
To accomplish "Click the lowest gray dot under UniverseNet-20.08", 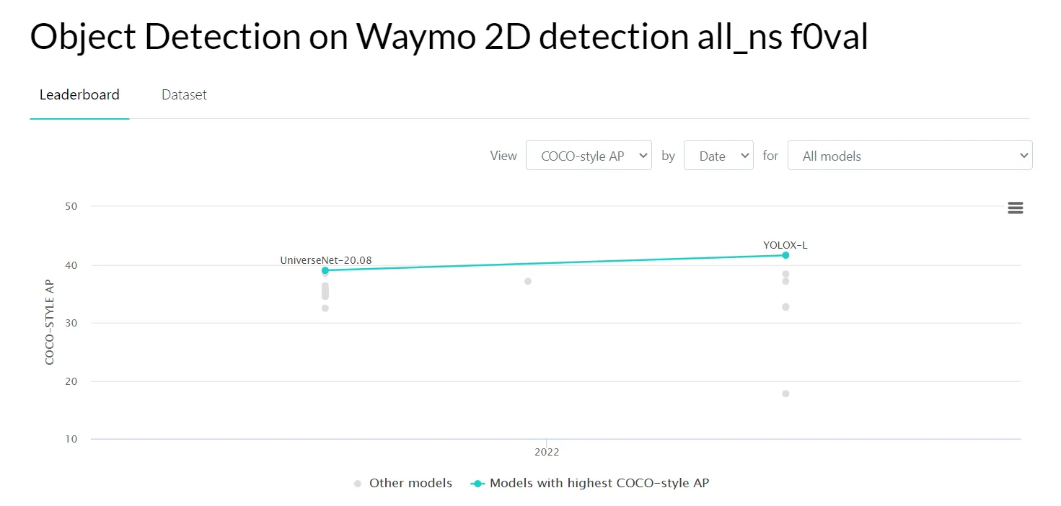I will pyautogui.click(x=325, y=309).
